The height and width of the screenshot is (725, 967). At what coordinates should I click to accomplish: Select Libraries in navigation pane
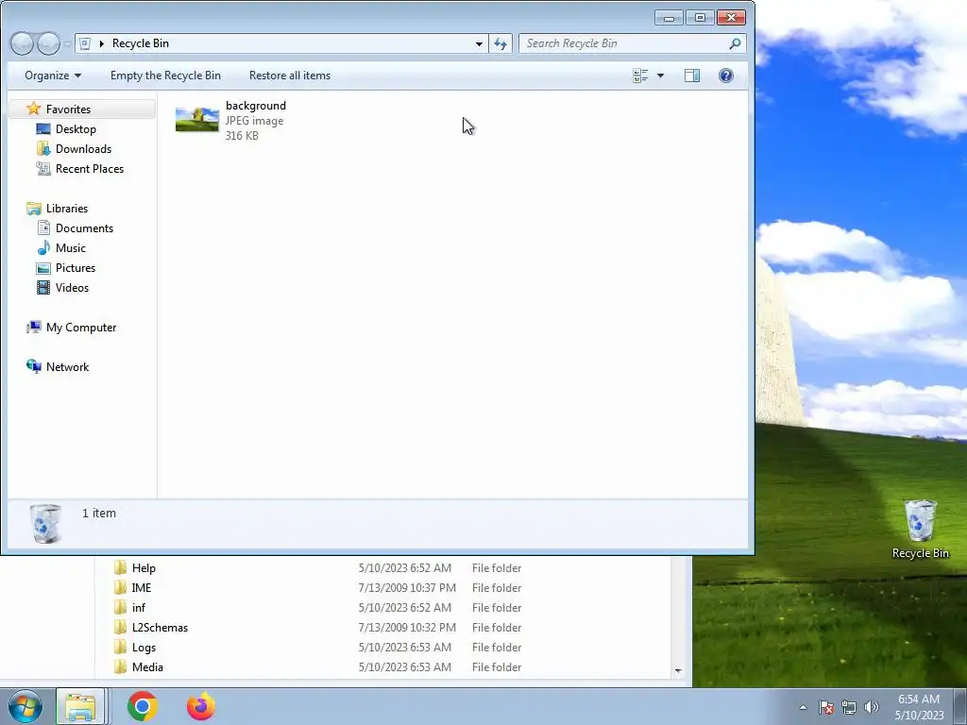click(67, 209)
